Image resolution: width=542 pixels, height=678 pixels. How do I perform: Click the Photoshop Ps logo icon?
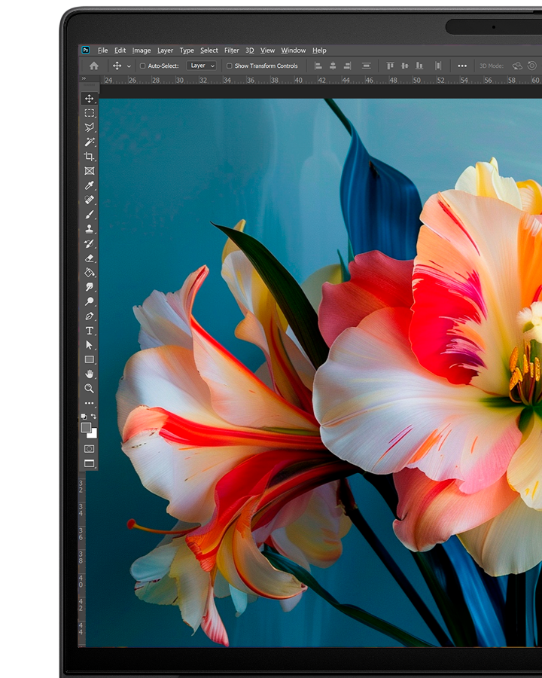[86, 50]
